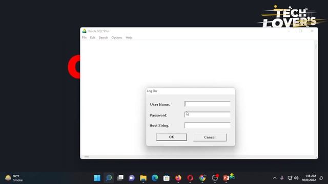328x184 pixels.
Task: Open PowerPoint from the taskbar
Action: [x=225, y=178]
